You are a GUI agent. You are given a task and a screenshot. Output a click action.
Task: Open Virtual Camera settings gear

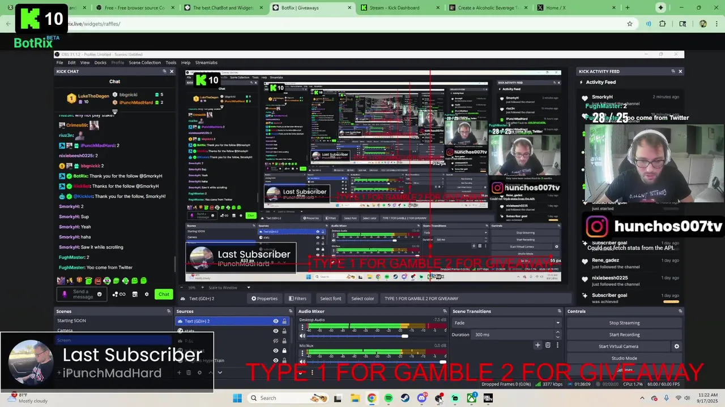click(676, 347)
